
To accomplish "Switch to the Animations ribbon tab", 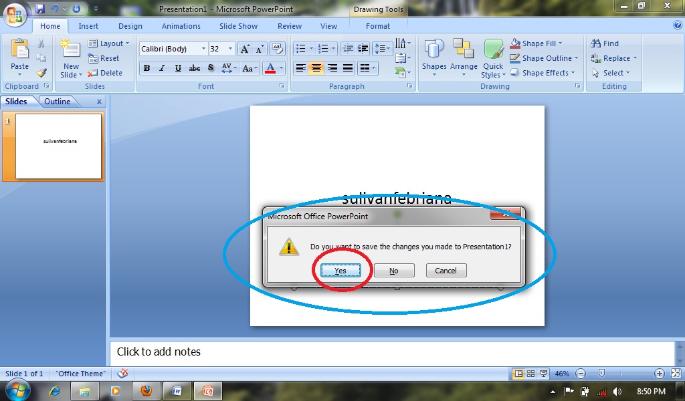I will click(181, 26).
